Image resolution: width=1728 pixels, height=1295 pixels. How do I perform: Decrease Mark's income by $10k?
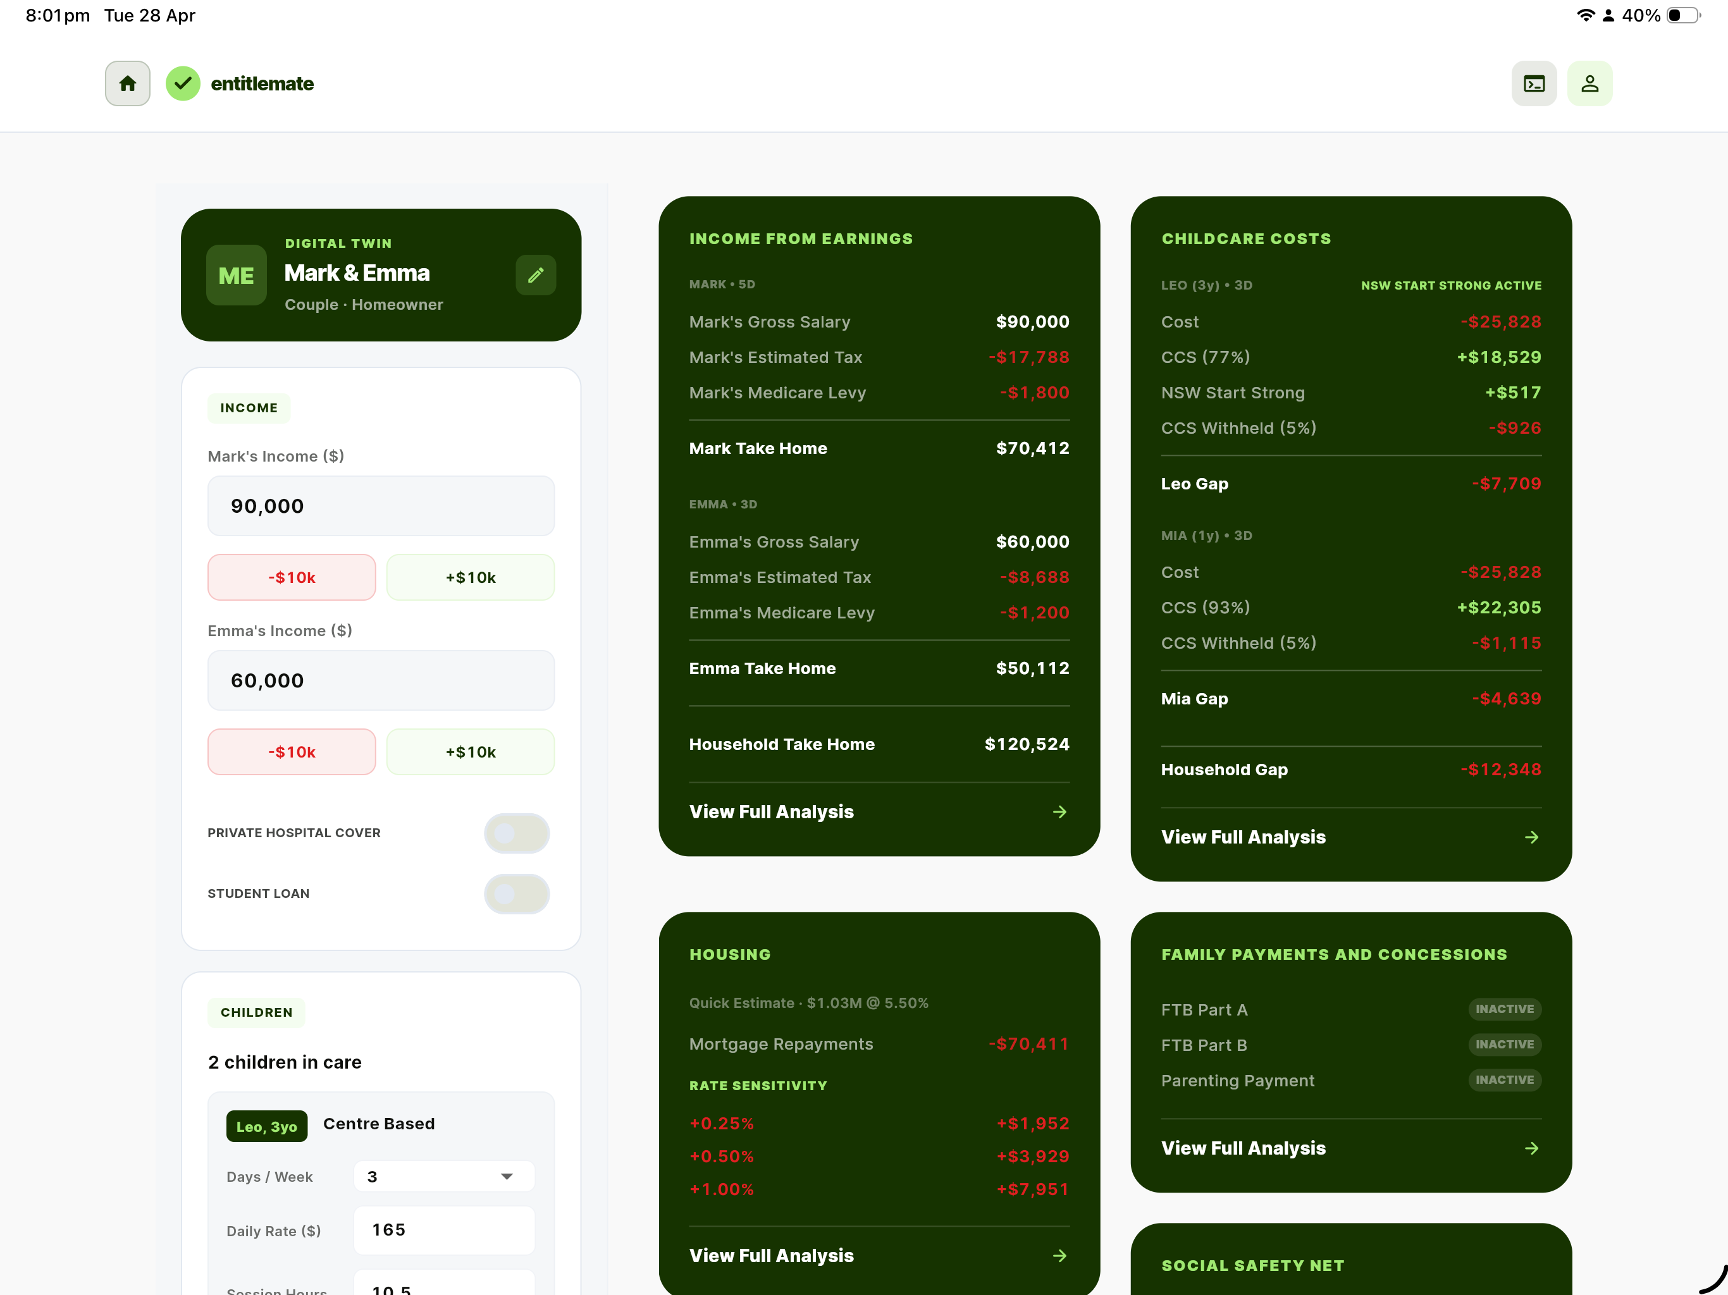(292, 577)
